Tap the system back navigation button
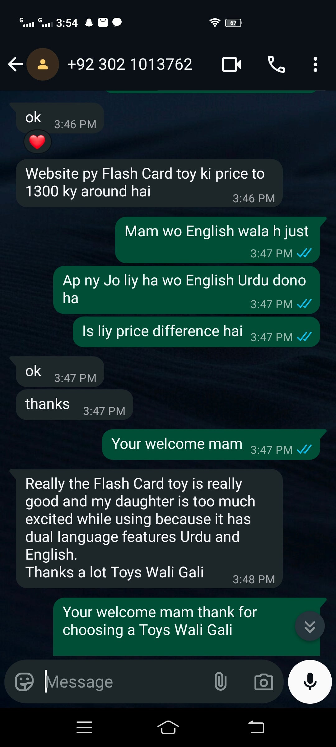Viewport: 336px width, 747px height. pos(256,727)
